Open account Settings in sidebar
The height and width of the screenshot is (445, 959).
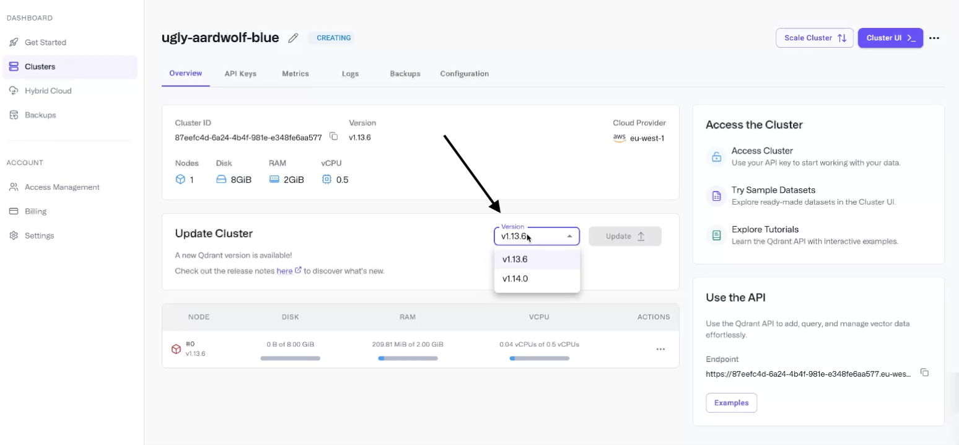tap(39, 236)
